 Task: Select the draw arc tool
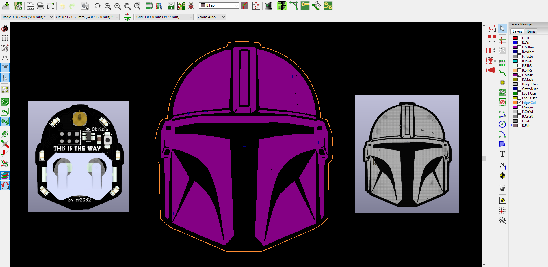click(502, 134)
